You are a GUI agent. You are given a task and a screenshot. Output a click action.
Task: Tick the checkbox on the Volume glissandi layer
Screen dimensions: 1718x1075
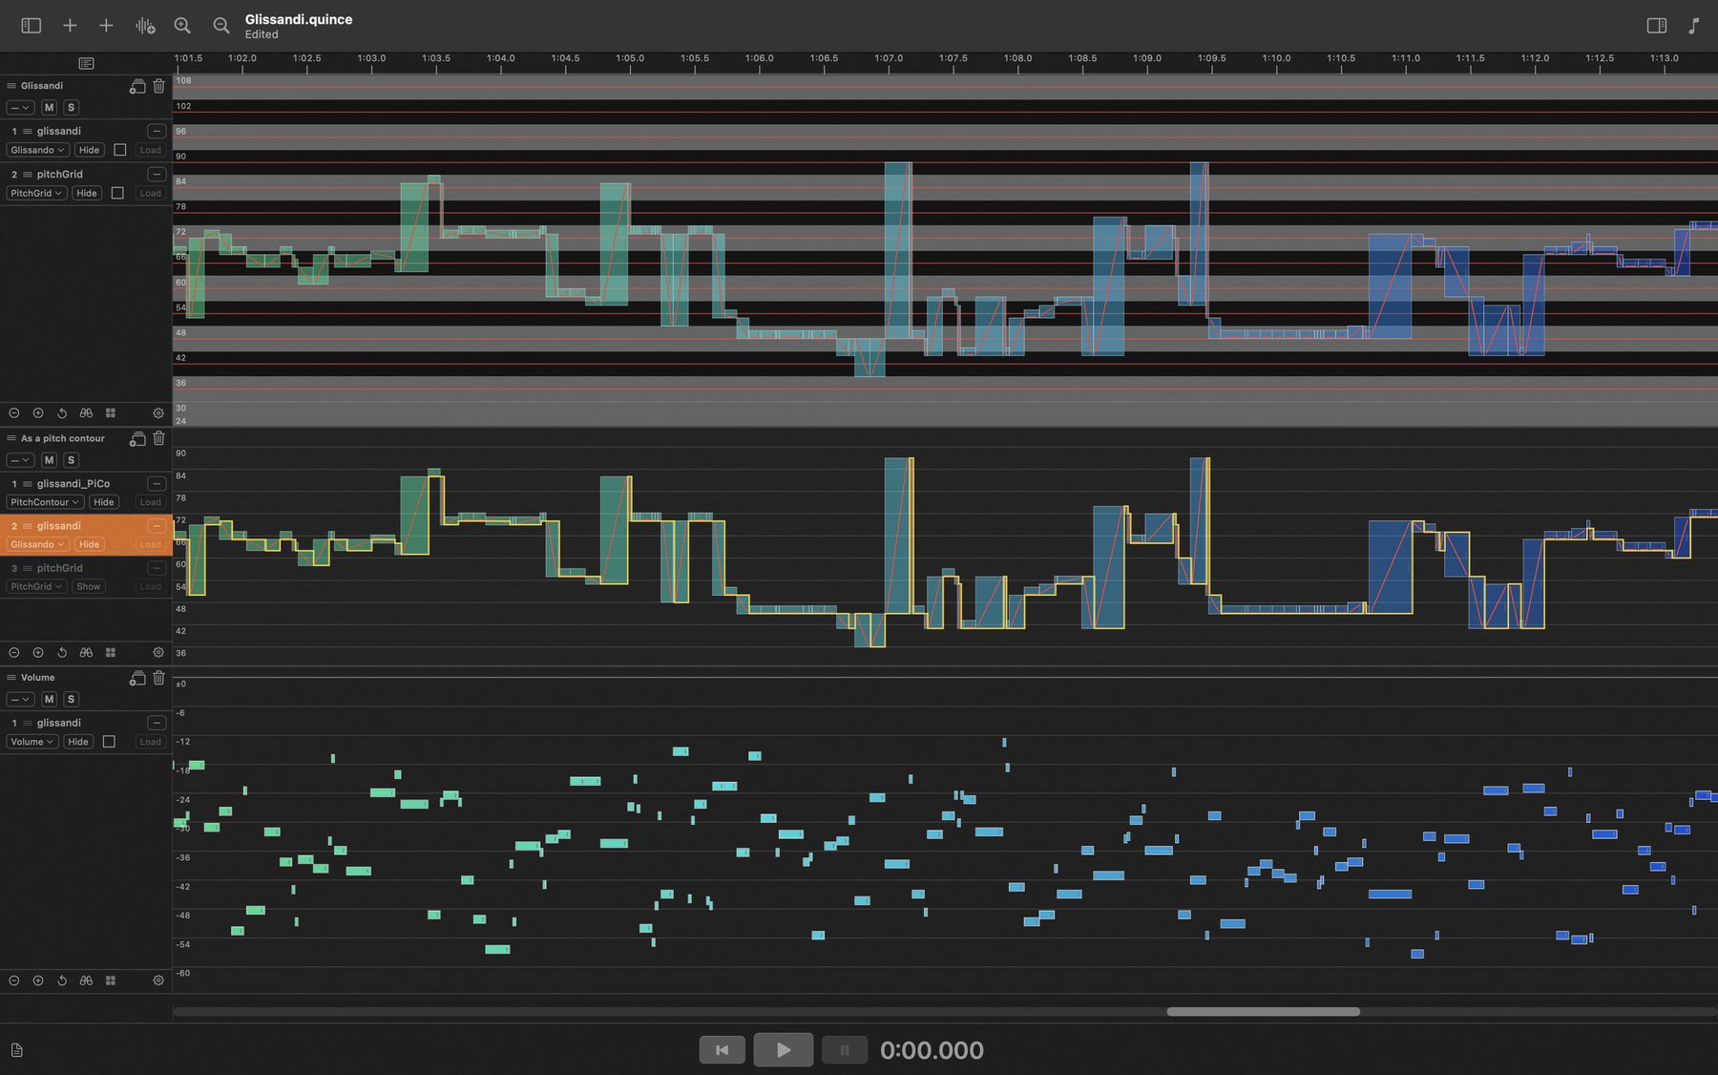click(x=109, y=742)
